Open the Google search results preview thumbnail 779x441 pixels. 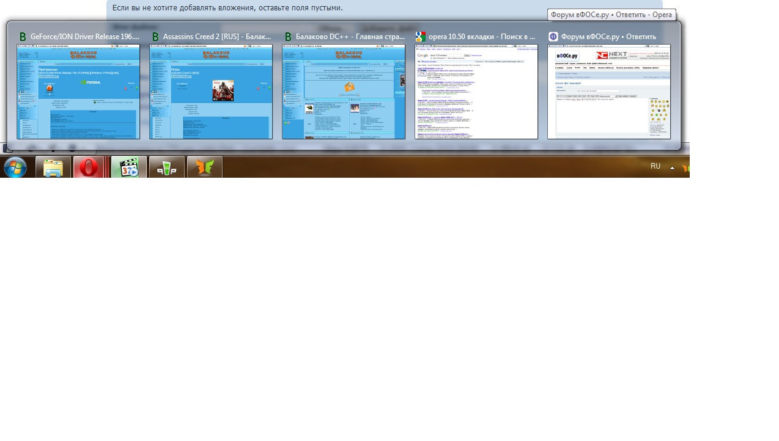(476, 92)
